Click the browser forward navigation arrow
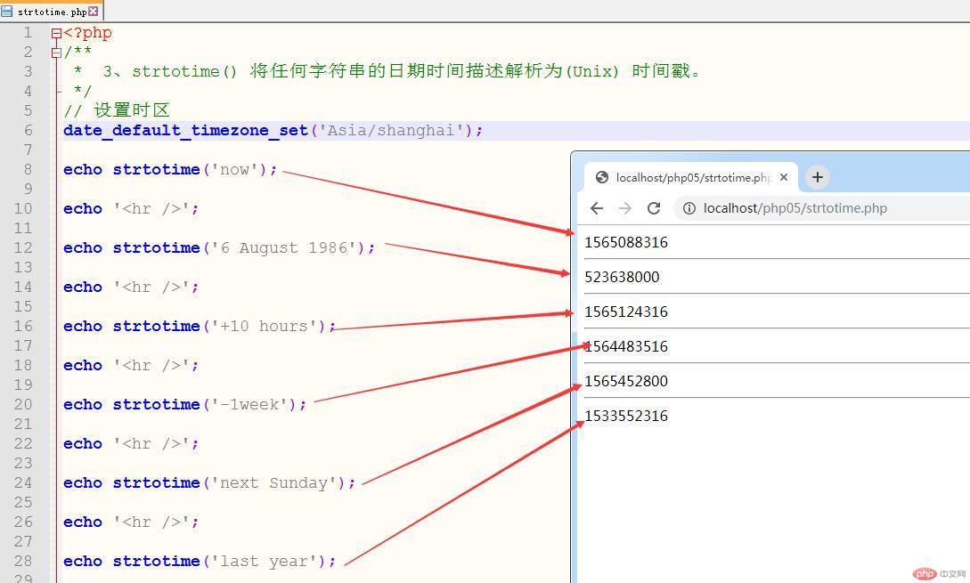Viewport: 970px width, 583px height. [624, 207]
